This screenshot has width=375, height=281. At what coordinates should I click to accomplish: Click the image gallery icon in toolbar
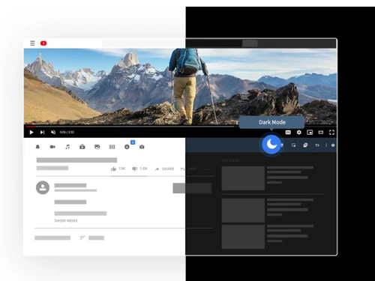tap(97, 147)
